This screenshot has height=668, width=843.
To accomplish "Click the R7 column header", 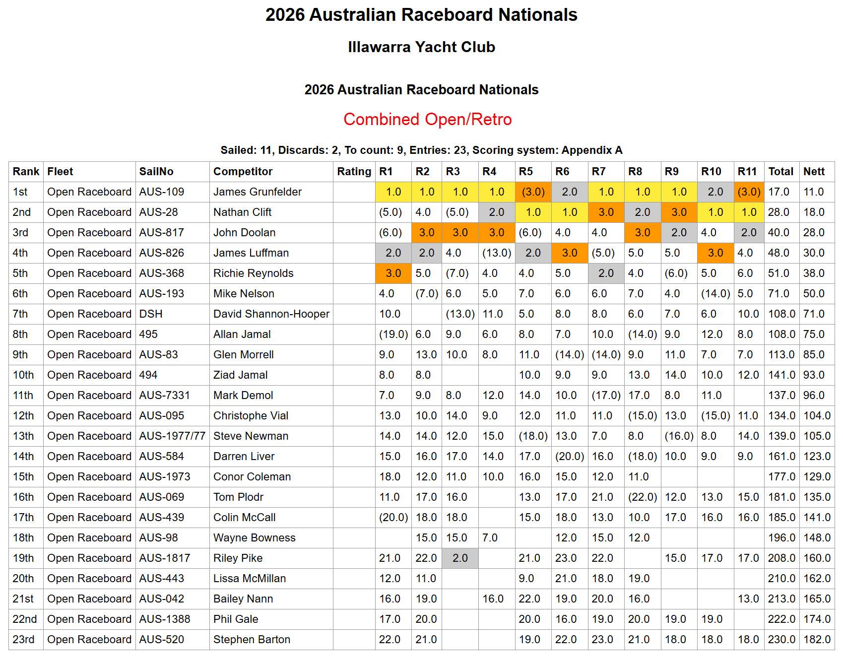I will 598,172.
